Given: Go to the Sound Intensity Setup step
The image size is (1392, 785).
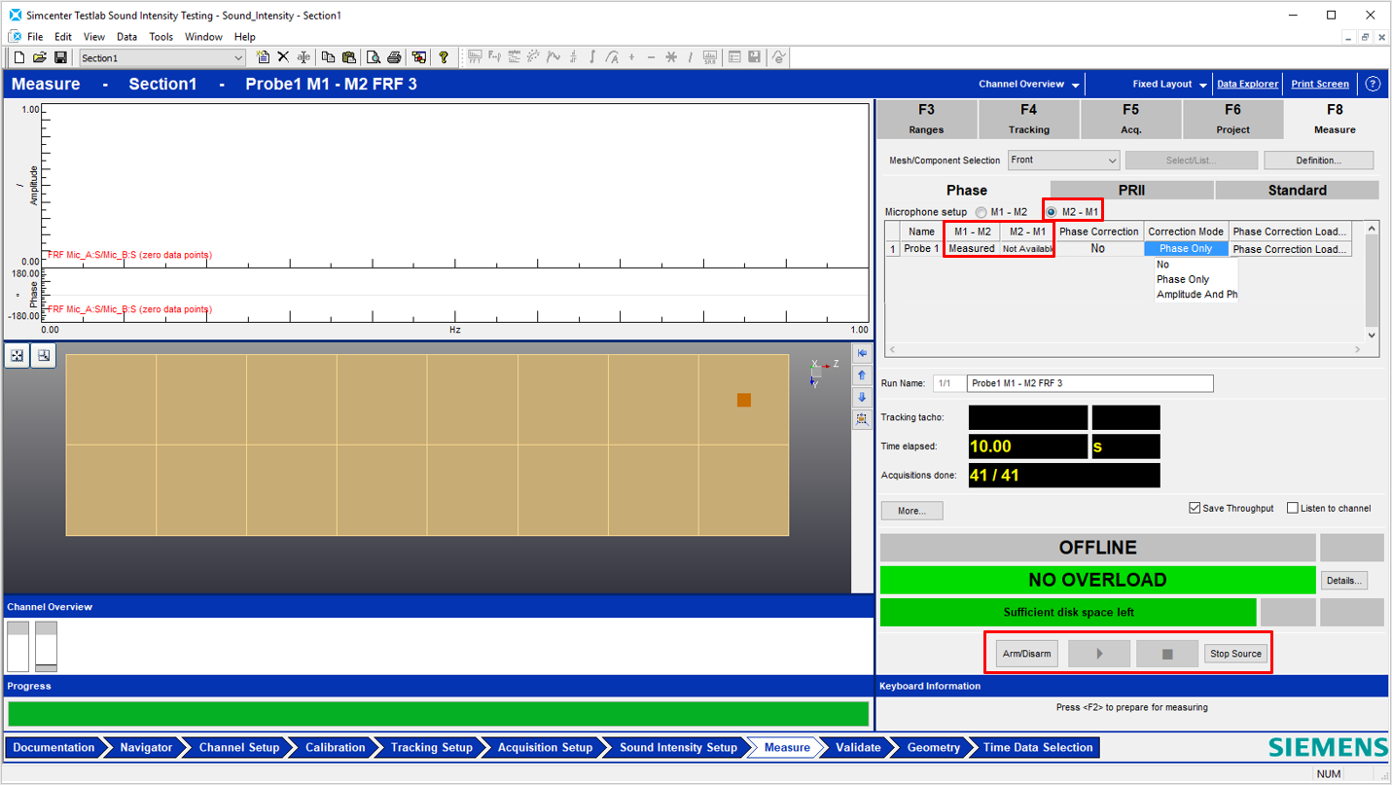Looking at the screenshot, I should 678,747.
